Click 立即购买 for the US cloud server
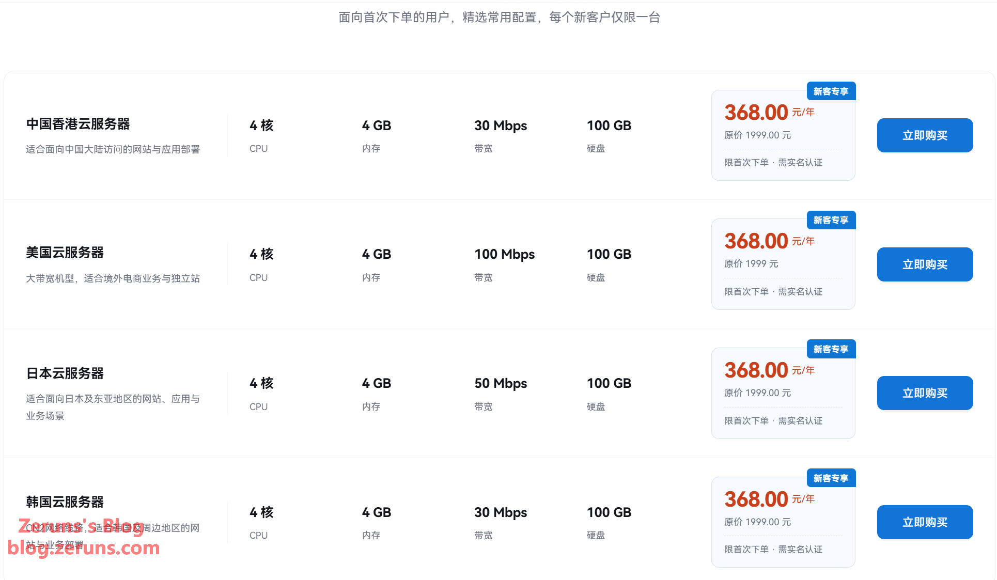997x580 pixels. pos(925,264)
